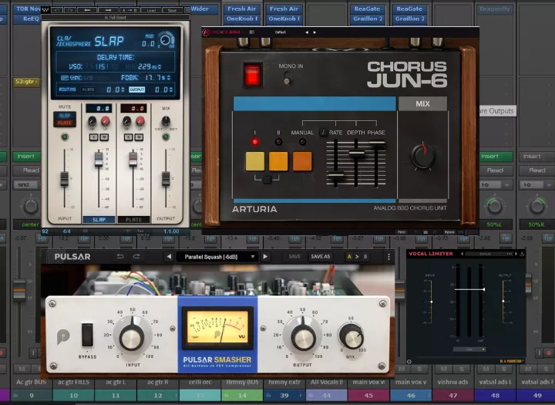Image resolution: width=555 pixels, height=405 pixels.
Task: Mute the PLATE reverb in Echosphere
Action: (65, 123)
